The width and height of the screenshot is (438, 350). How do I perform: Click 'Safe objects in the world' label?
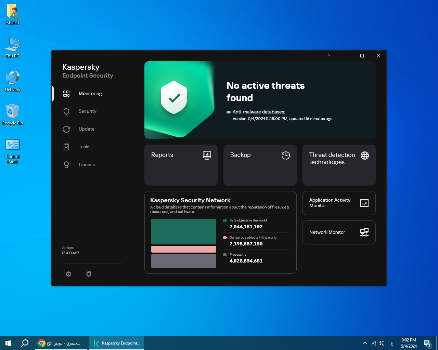pyautogui.click(x=248, y=220)
